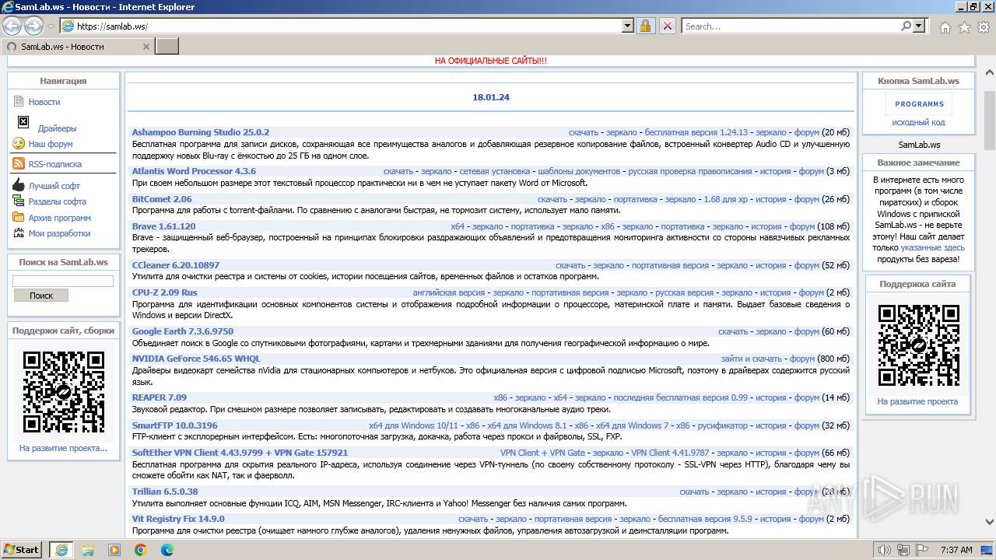Screen dimensions: 996x560
Task: Click VPN Client + VPN Gate link
Action: (542, 453)
